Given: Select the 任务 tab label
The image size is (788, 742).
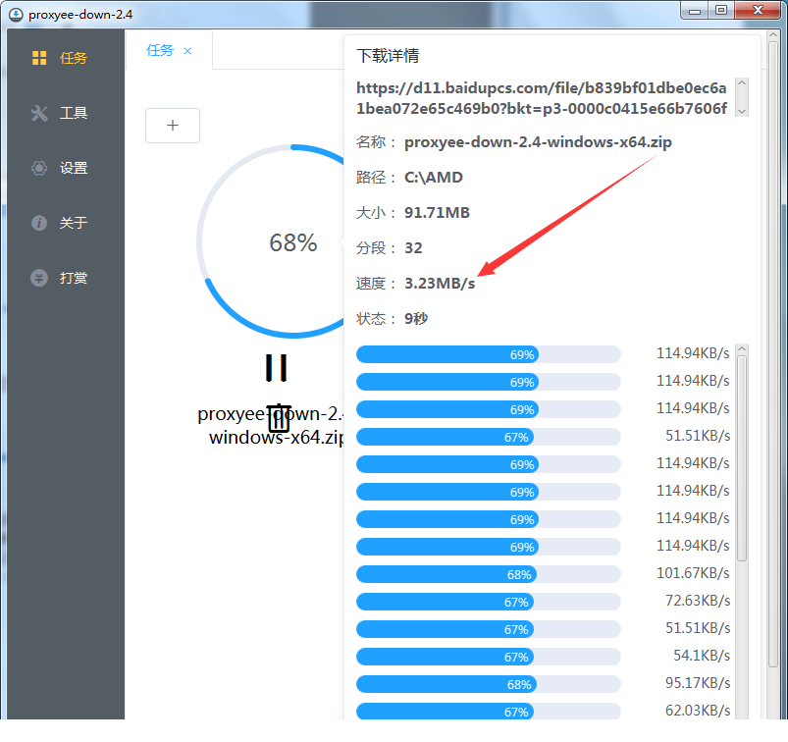Looking at the screenshot, I should tap(160, 50).
